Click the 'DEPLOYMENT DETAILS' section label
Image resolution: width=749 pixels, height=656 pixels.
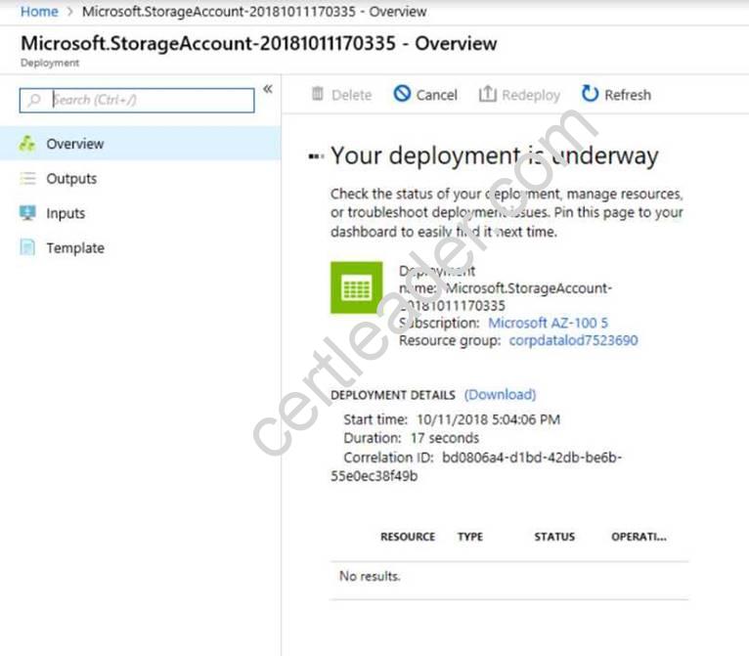[393, 395]
